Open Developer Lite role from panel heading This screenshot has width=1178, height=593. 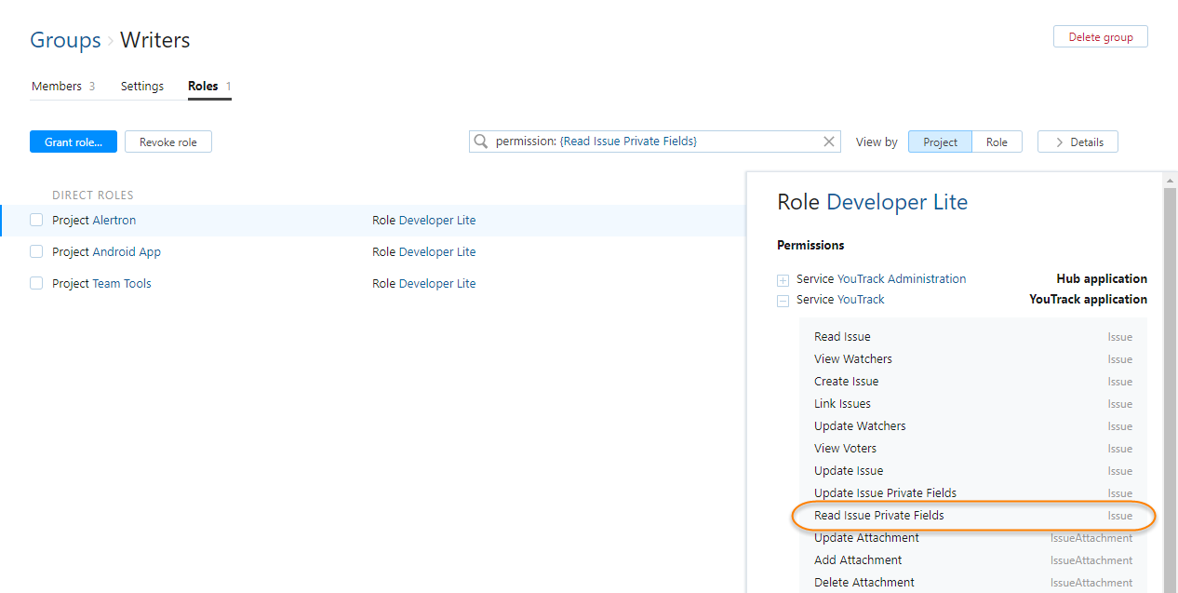tap(896, 202)
